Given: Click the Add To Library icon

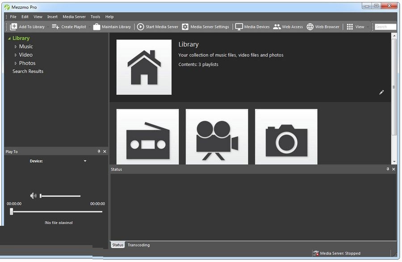Looking at the screenshot, I should [x=14, y=27].
